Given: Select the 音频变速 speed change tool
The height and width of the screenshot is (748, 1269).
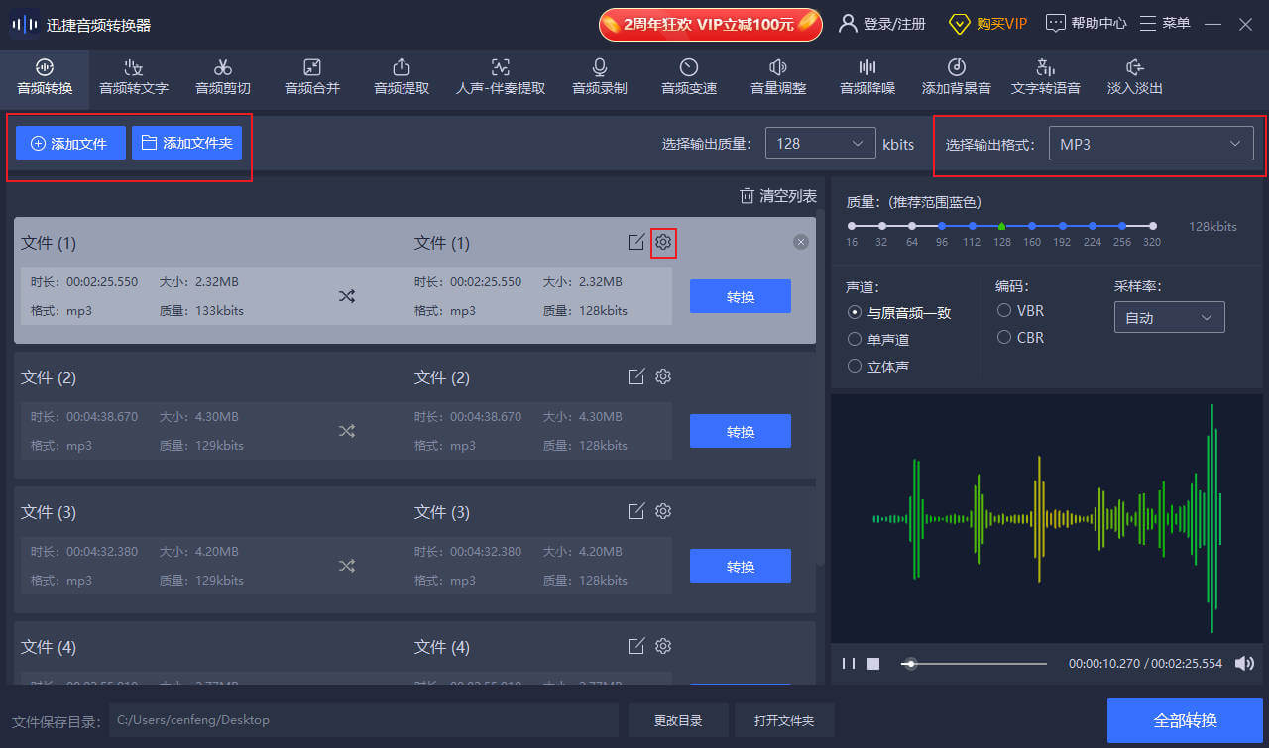Looking at the screenshot, I should coord(688,78).
